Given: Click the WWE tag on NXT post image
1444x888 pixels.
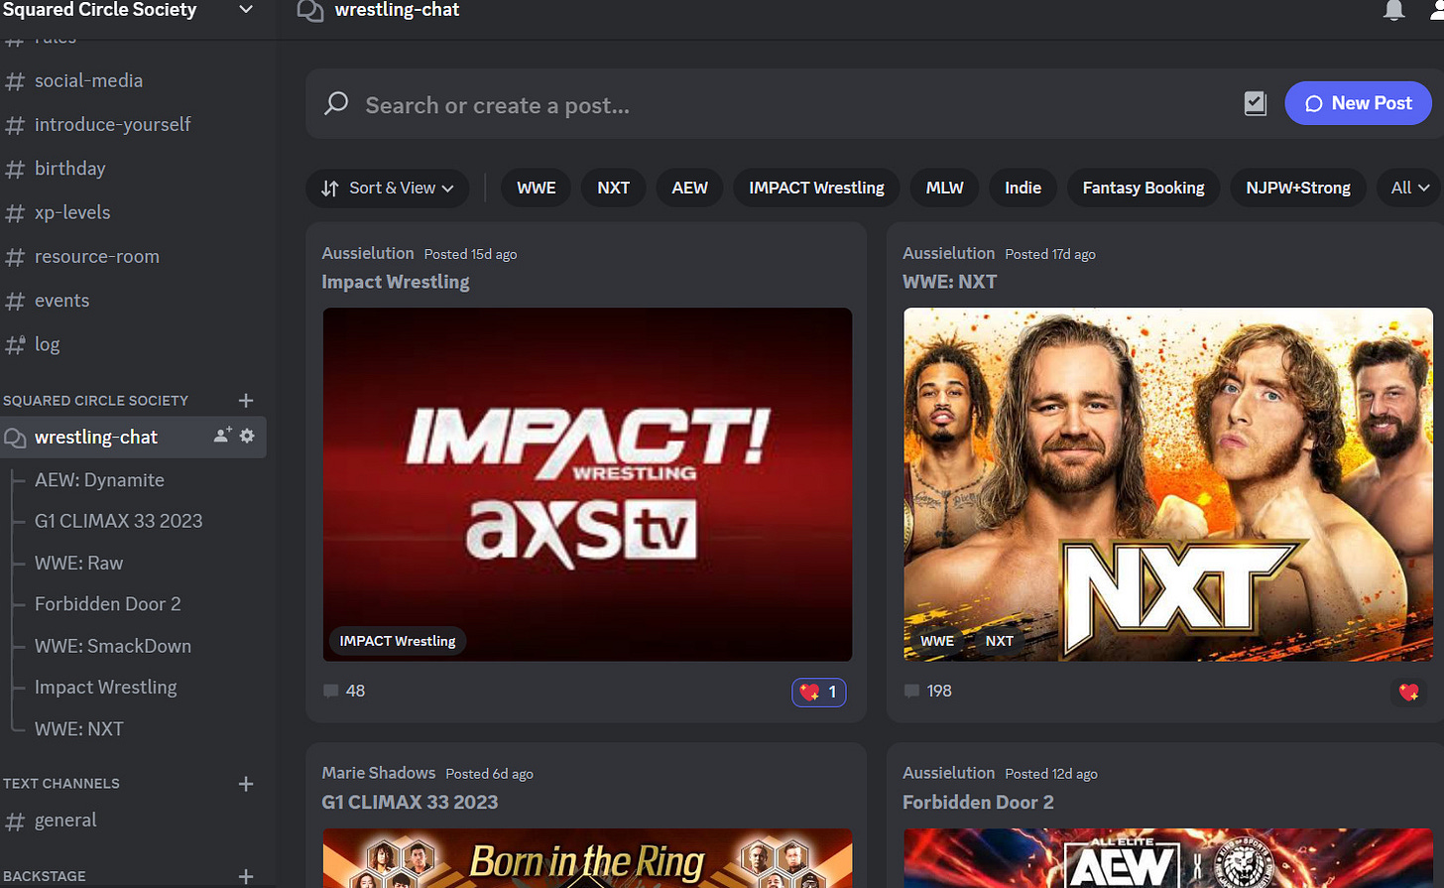Looking at the screenshot, I should pyautogui.click(x=936, y=641).
